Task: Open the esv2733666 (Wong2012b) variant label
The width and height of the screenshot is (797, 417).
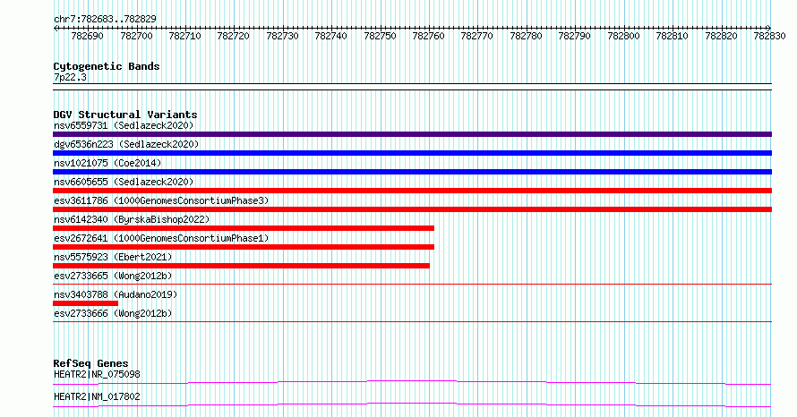Action: click(113, 313)
